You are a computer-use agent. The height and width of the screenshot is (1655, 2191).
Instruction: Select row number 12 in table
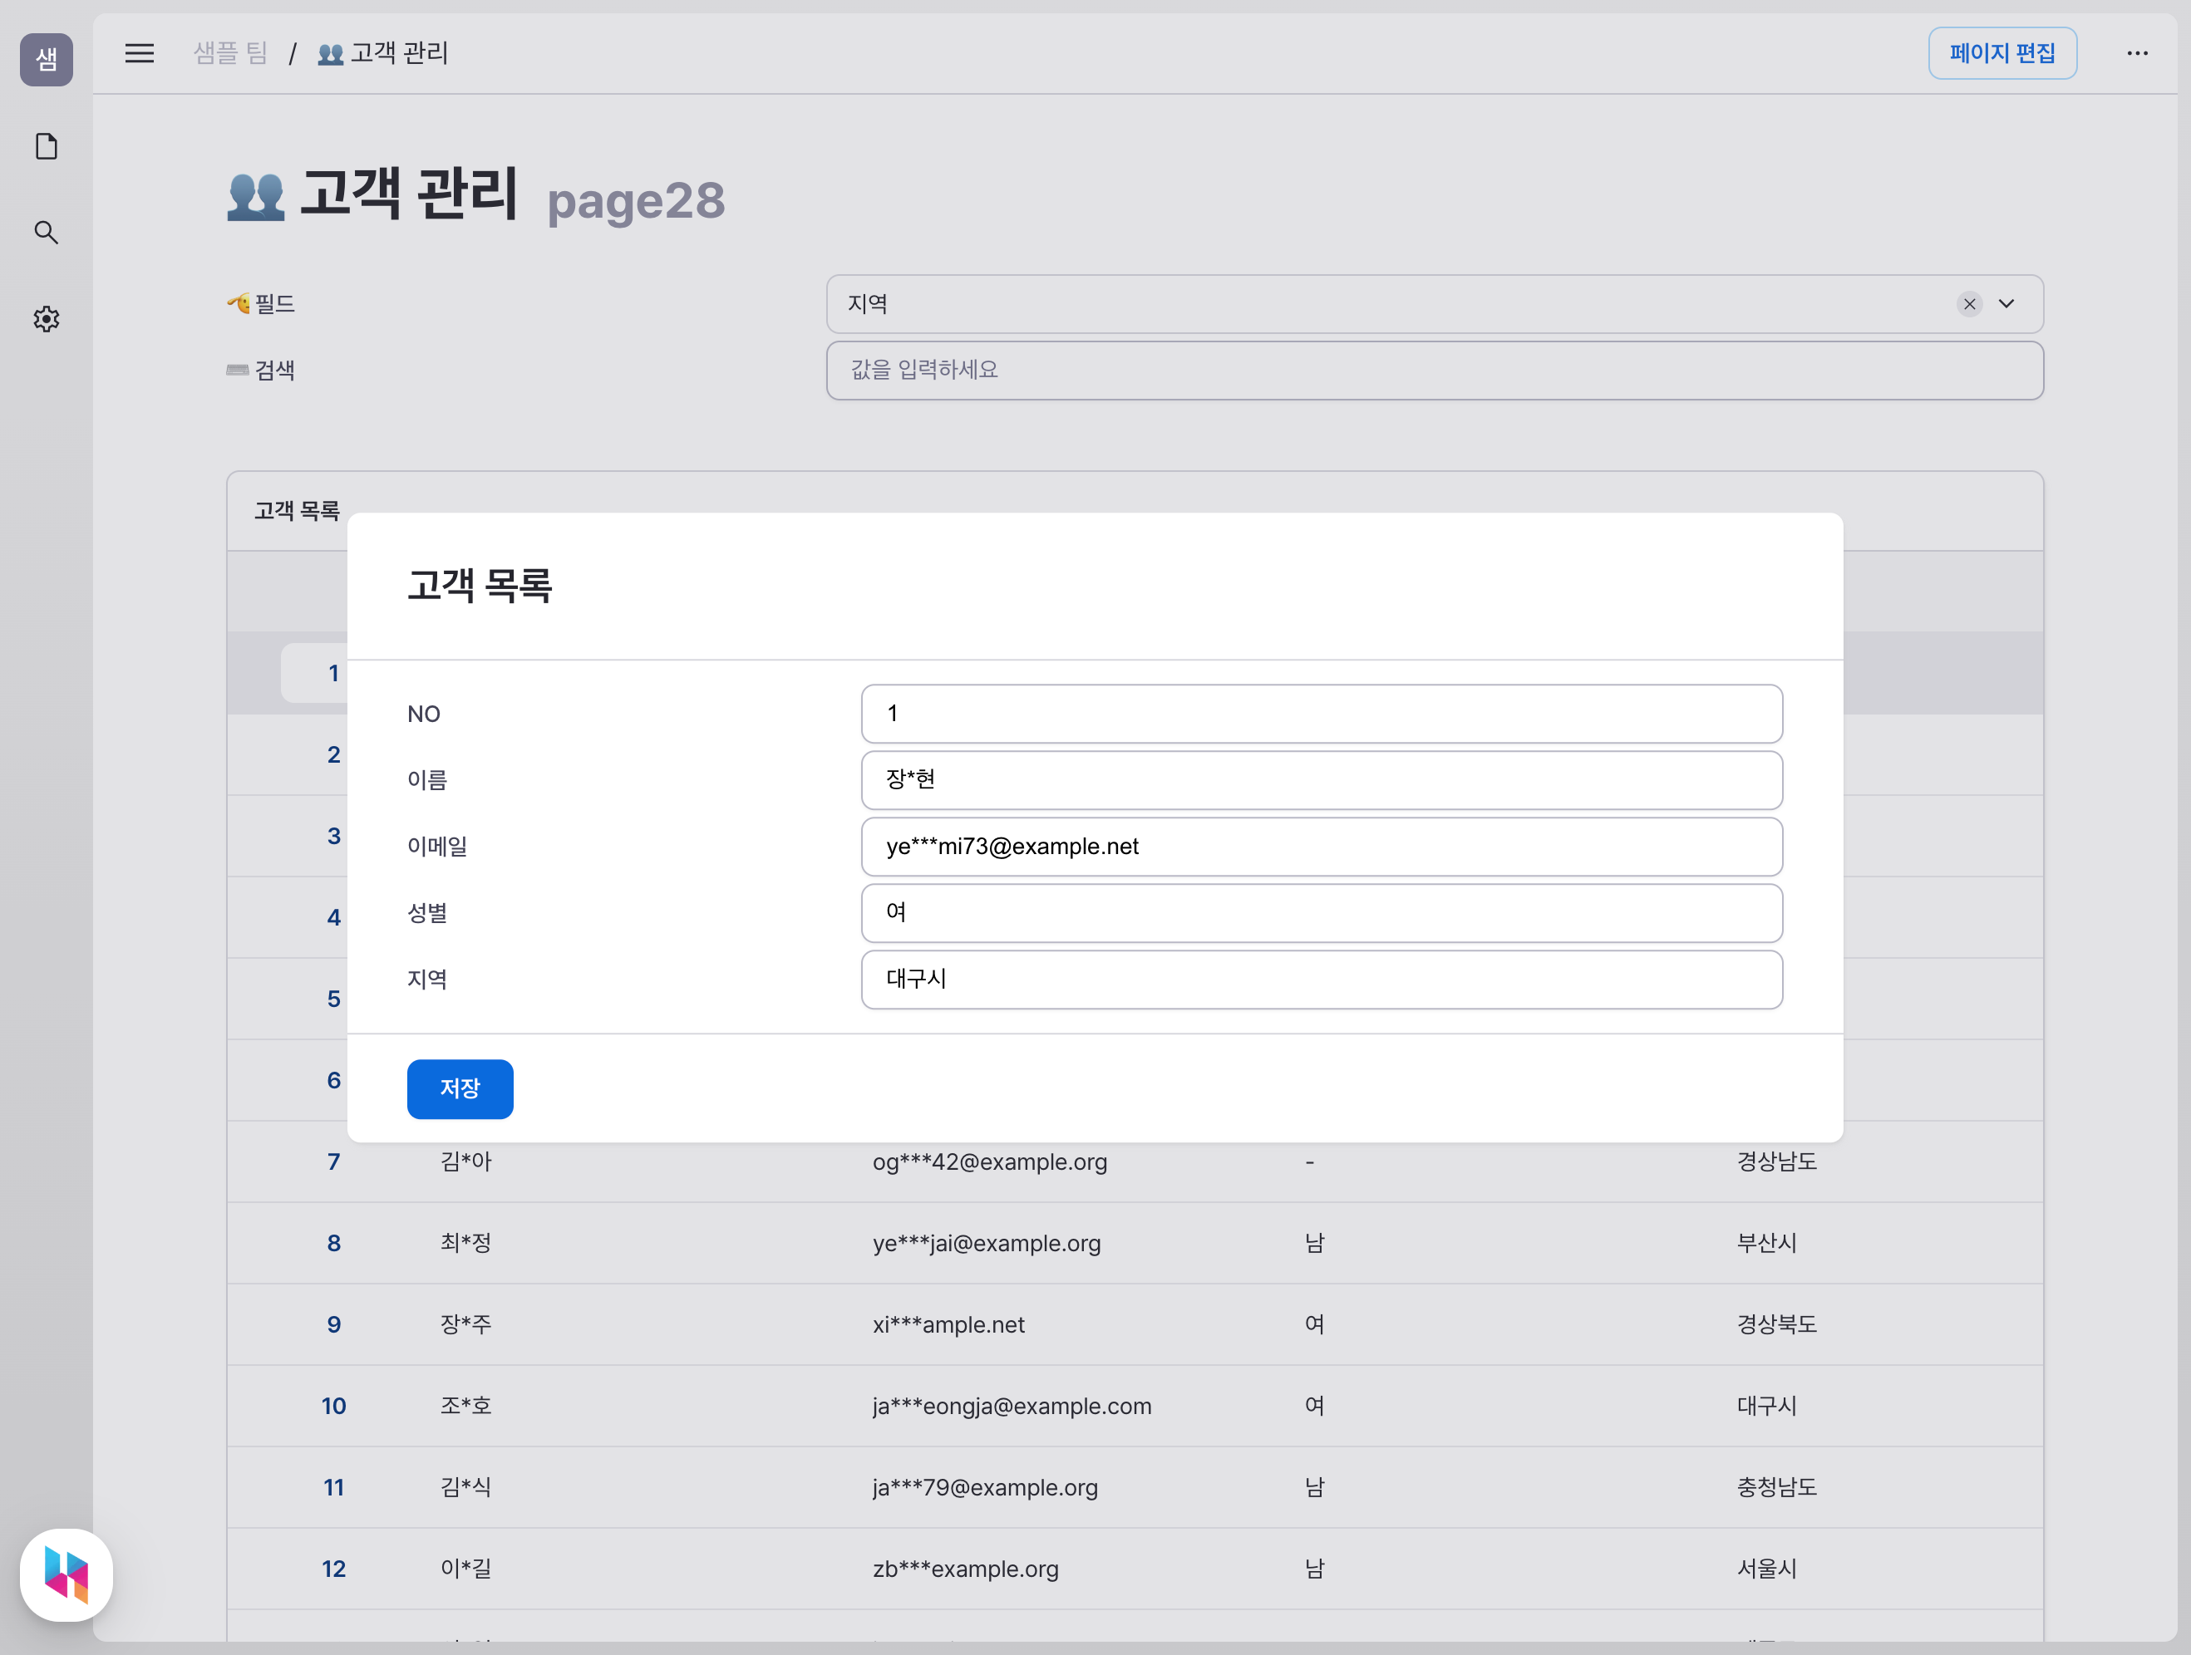pos(334,1569)
